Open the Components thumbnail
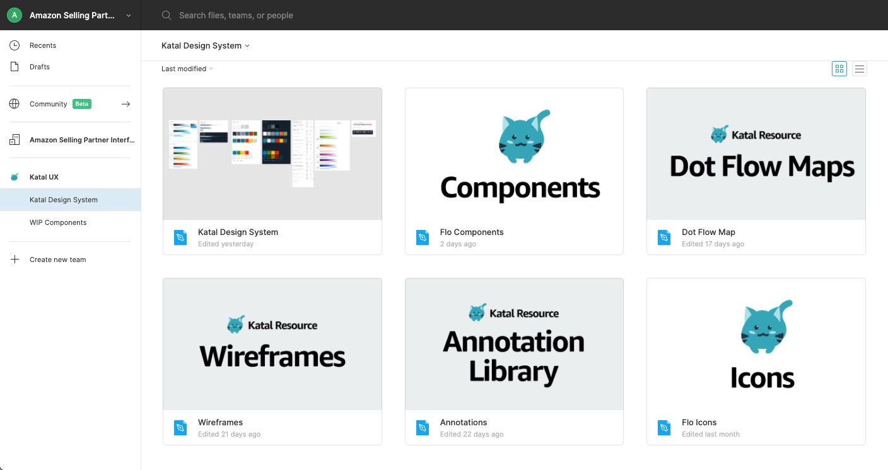Viewport: 888px width, 470px height. coord(514,154)
